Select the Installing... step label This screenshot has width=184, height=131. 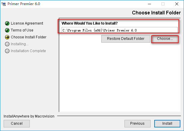[20, 44]
